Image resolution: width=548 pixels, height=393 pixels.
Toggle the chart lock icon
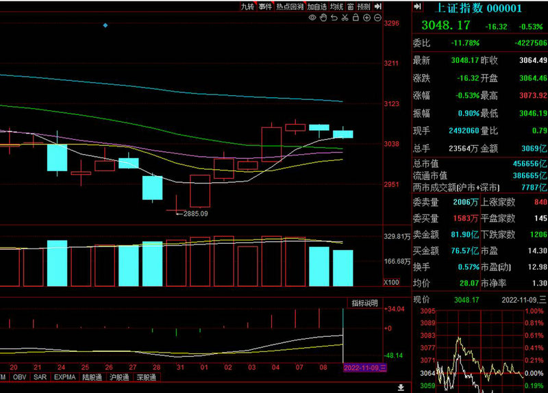click(355, 18)
